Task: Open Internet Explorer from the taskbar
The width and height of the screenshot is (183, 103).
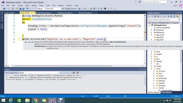Action: [11, 100]
